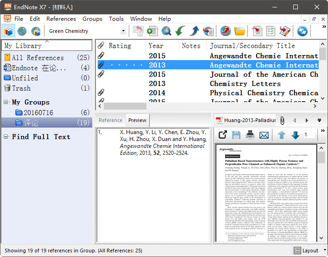The height and width of the screenshot is (257, 328).
Task: Click Email PDF envelope icon
Action: pyautogui.click(x=264, y=135)
